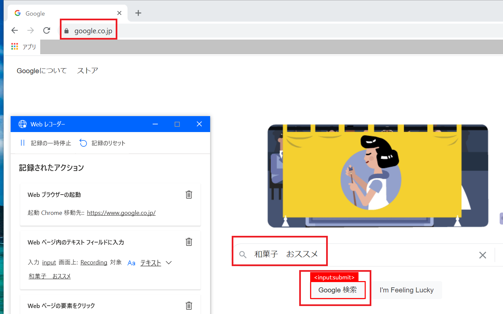Close the Web レコーダー window
The width and height of the screenshot is (503, 314).
click(x=199, y=124)
